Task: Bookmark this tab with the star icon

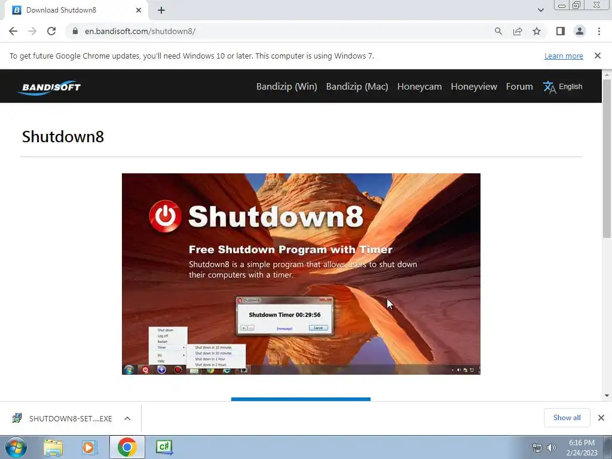Action: point(537,31)
